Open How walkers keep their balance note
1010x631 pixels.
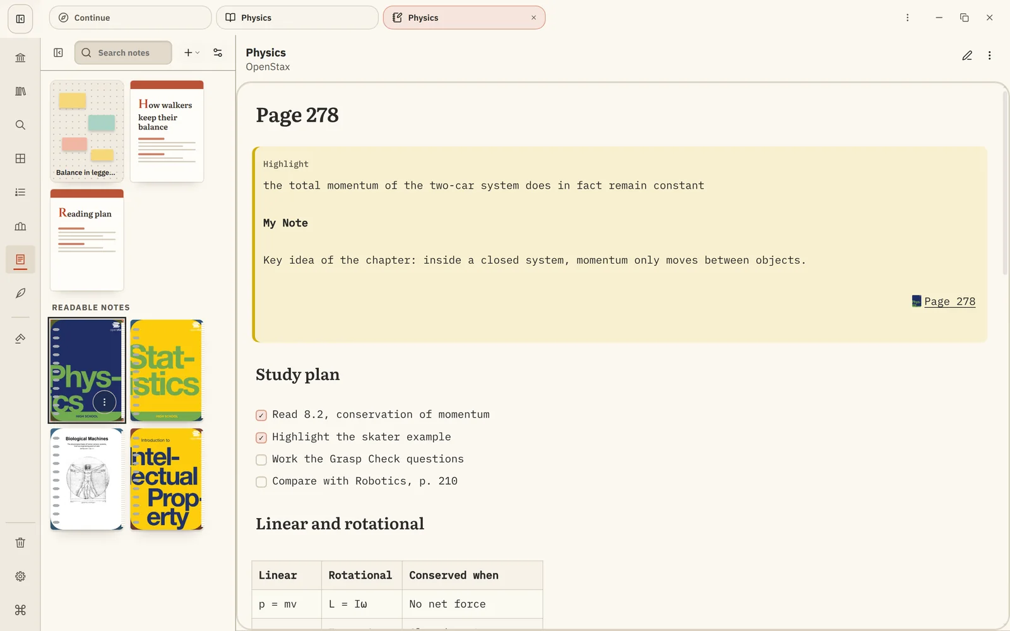[x=167, y=131]
